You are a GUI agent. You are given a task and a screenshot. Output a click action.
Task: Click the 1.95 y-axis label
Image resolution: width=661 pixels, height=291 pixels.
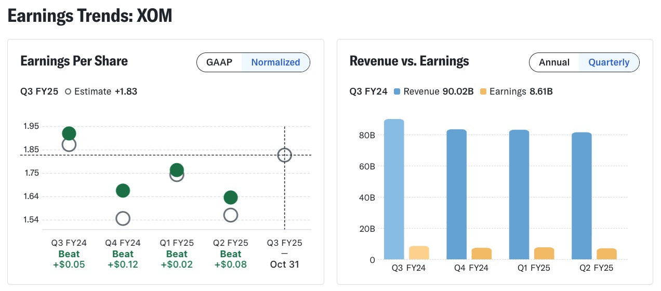[x=31, y=126]
